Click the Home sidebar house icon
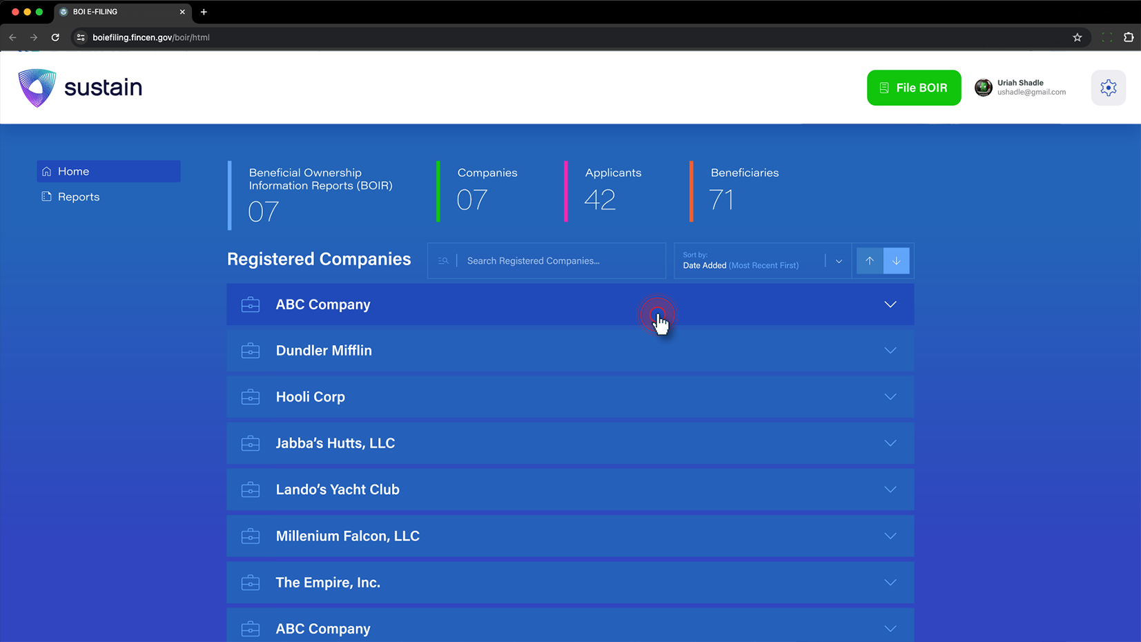Viewport: 1141px width, 642px height. [x=46, y=171]
